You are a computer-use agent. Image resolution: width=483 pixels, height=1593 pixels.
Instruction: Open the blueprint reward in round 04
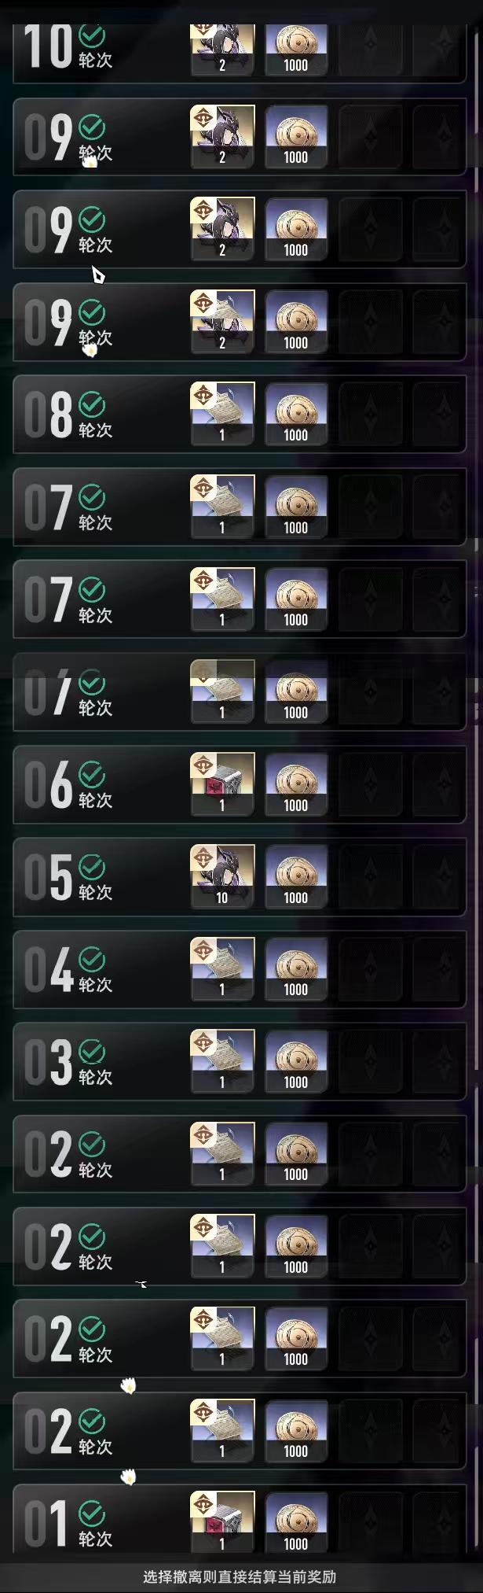222,969
